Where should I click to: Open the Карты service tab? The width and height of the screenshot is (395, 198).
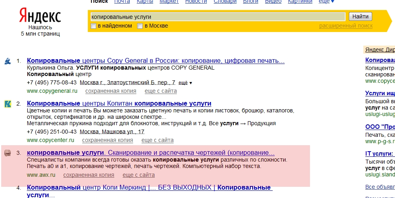pos(145,2)
